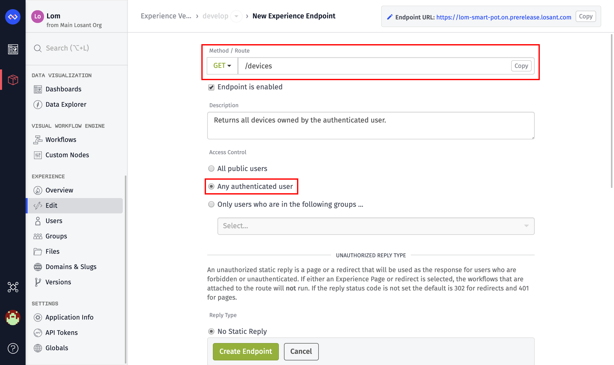
Task: Select All public users radio button
Action: pos(211,168)
